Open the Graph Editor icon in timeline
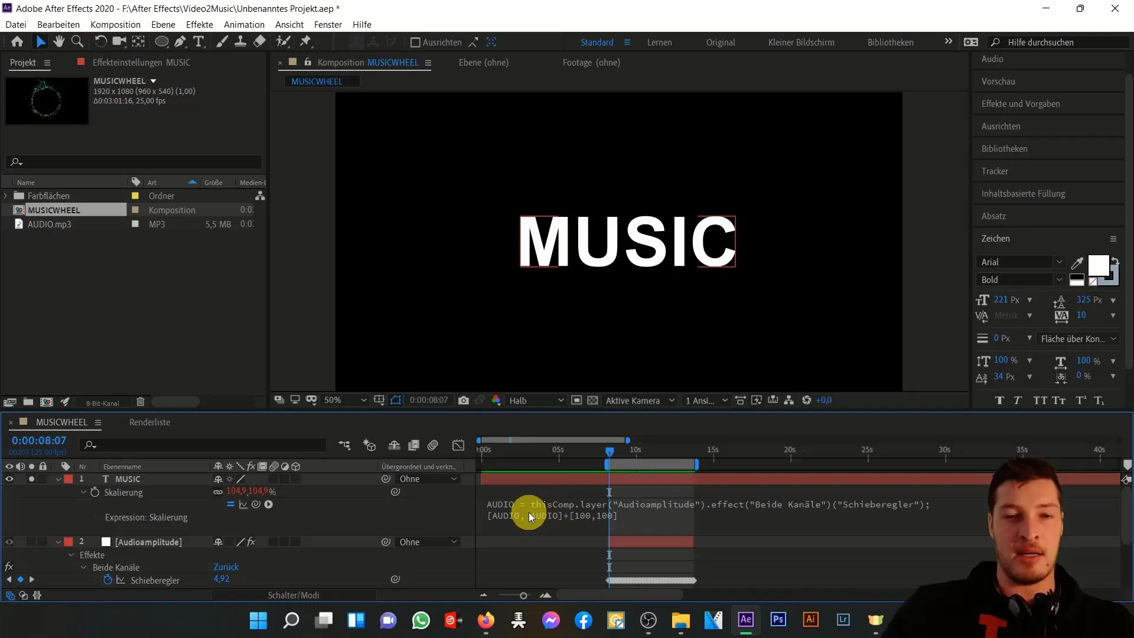 (x=458, y=445)
